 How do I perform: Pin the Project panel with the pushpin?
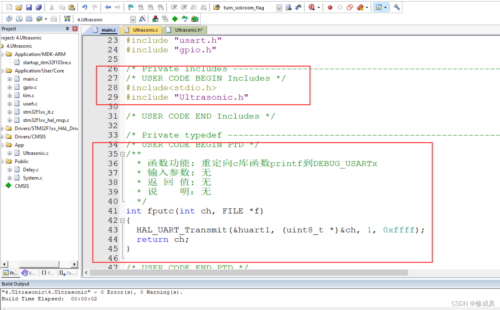(x=67, y=29)
